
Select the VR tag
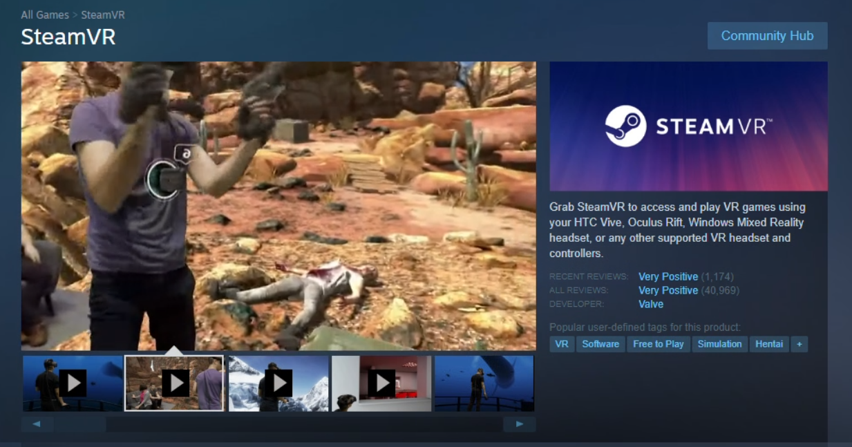pos(562,344)
